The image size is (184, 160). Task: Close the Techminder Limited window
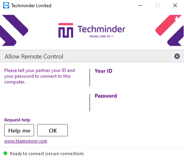tap(175, 5)
